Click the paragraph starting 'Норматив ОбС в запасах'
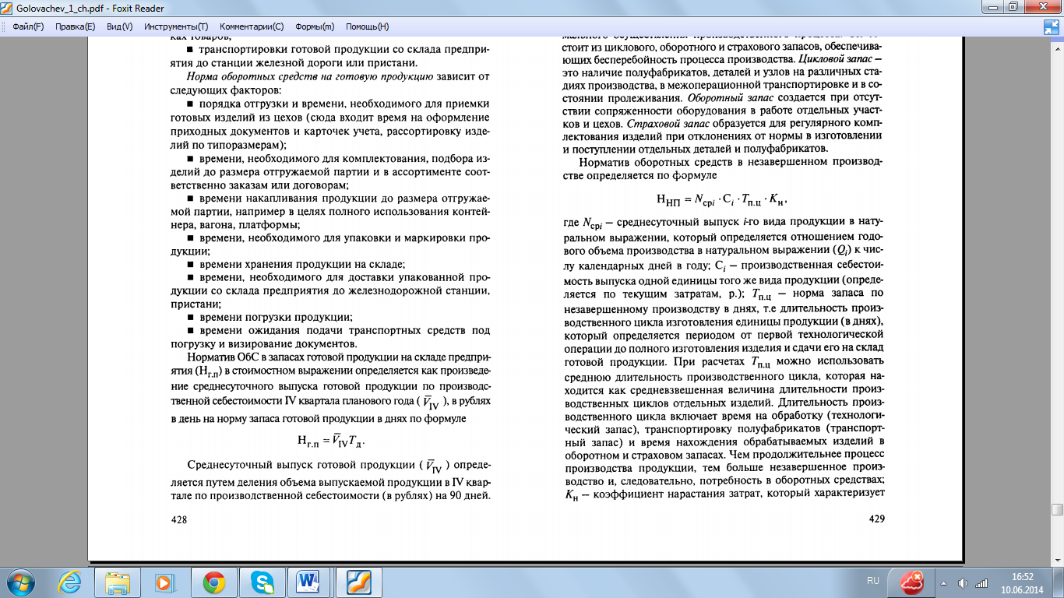The height and width of the screenshot is (598, 1064). tap(330, 388)
